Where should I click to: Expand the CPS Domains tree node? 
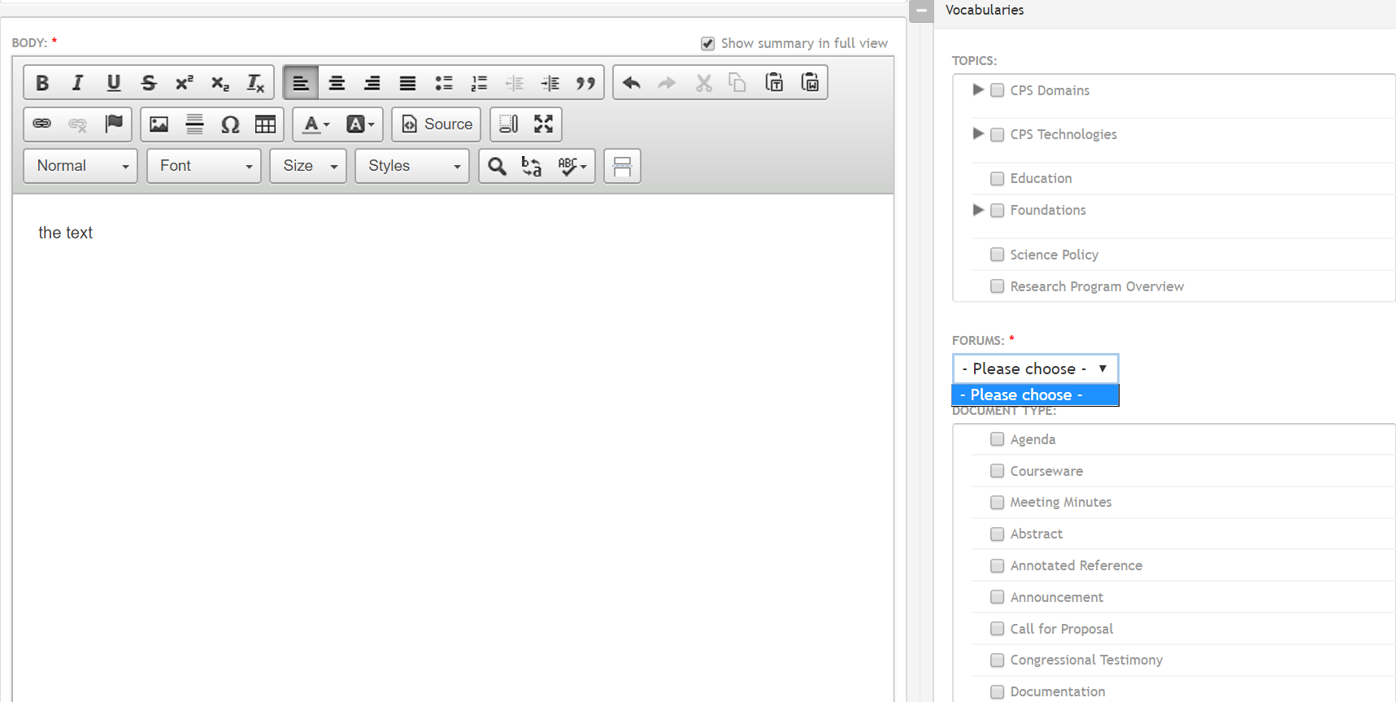click(x=978, y=89)
